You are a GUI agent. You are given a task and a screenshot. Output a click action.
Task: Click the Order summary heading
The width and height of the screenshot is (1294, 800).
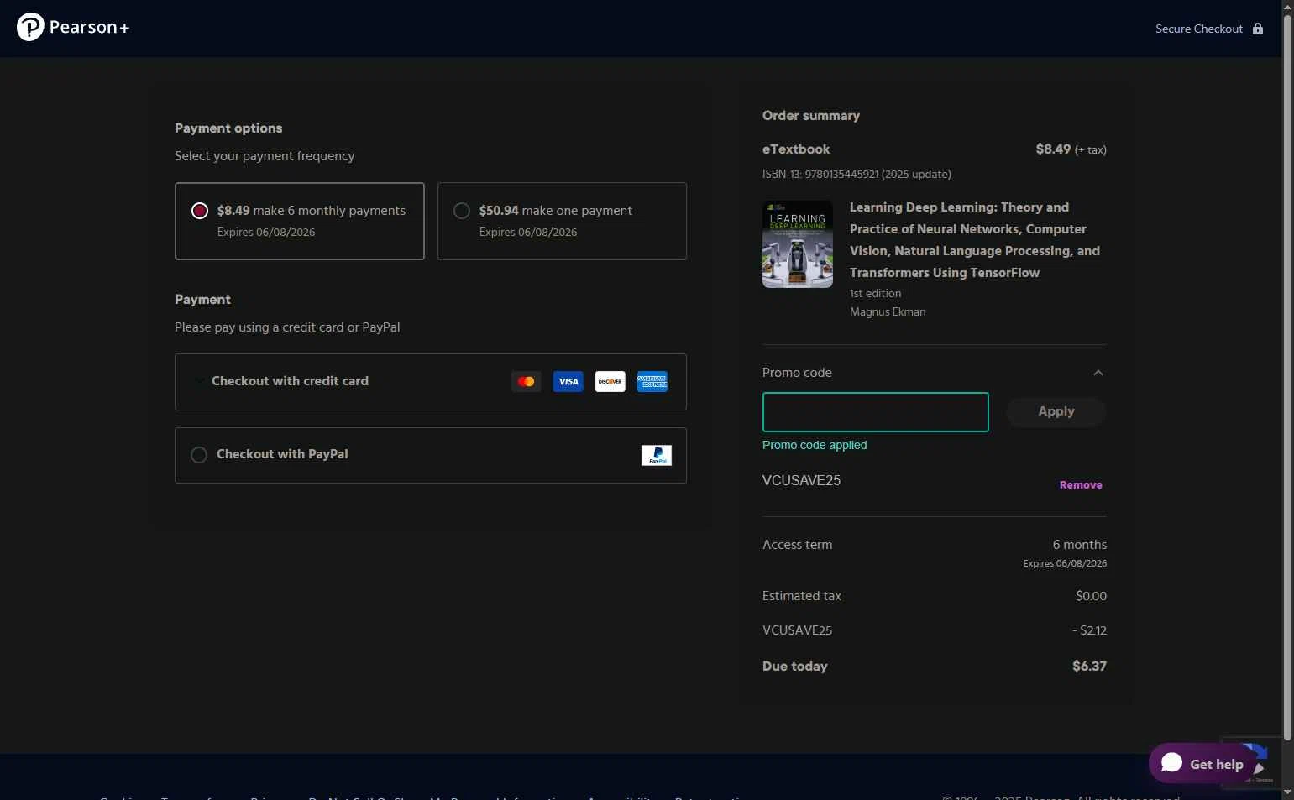click(811, 116)
